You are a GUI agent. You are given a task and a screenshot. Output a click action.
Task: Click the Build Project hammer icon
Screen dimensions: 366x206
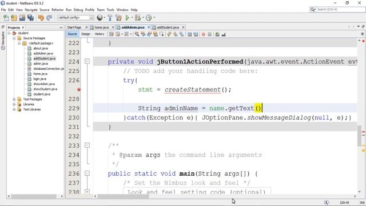pyautogui.click(x=110, y=18)
